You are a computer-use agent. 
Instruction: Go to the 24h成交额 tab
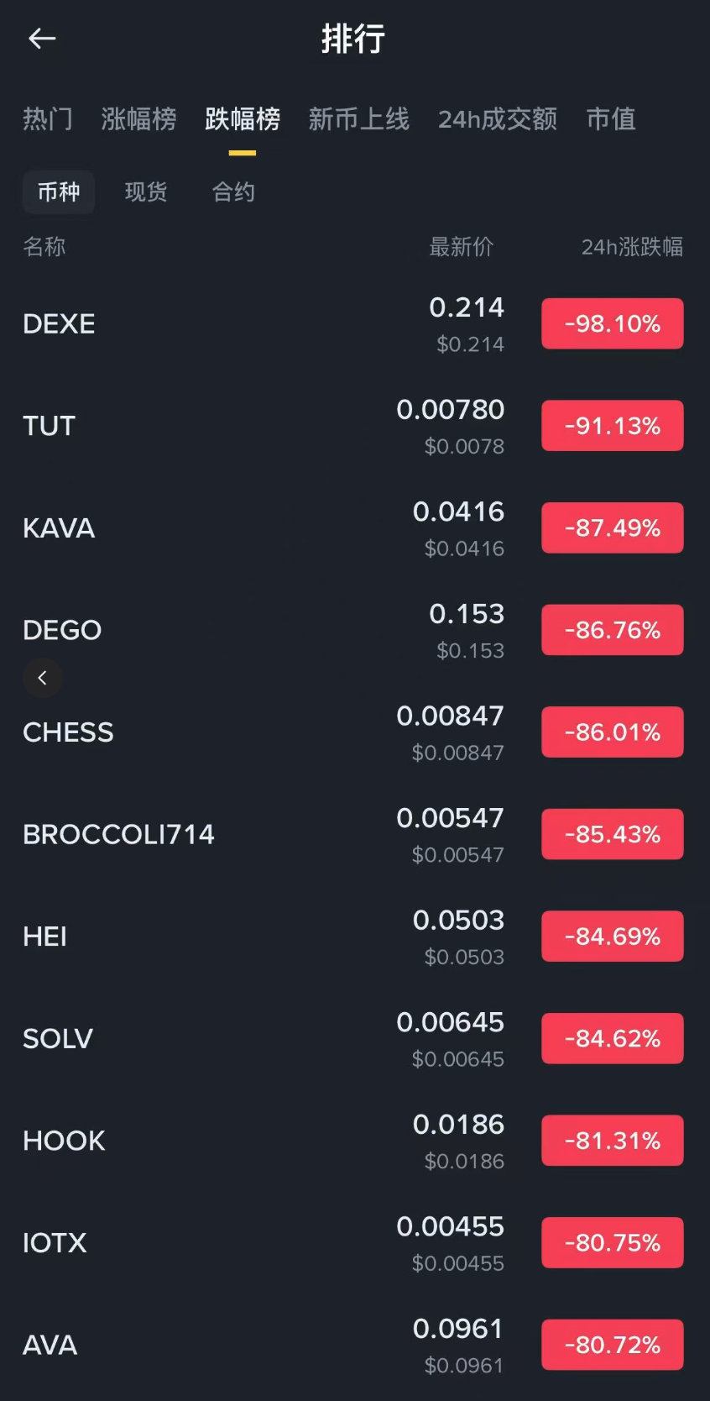click(x=497, y=119)
